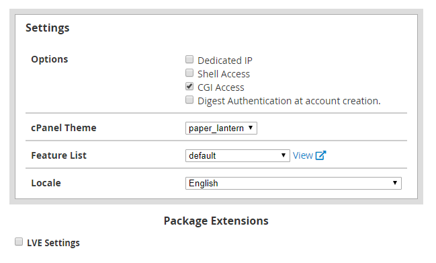Click the Package Extensions heading
Screen dimensions: 436x263
[x=216, y=221]
